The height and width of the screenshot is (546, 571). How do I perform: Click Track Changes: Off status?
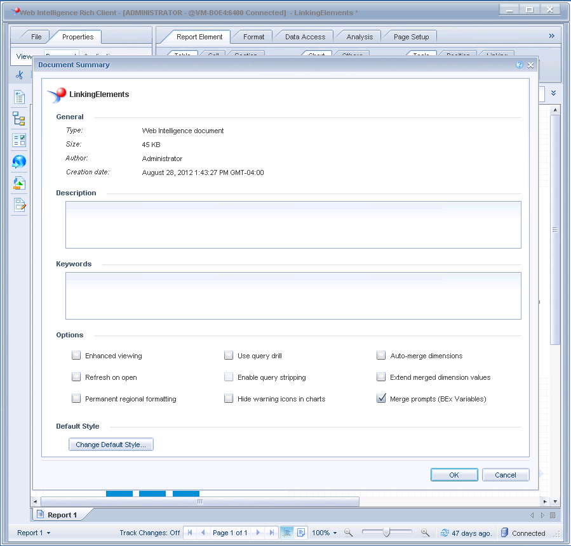tap(150, 533)
